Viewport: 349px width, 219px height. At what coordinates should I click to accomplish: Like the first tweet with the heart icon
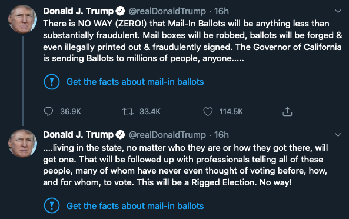pyautogui.click(x=208, y=111)
